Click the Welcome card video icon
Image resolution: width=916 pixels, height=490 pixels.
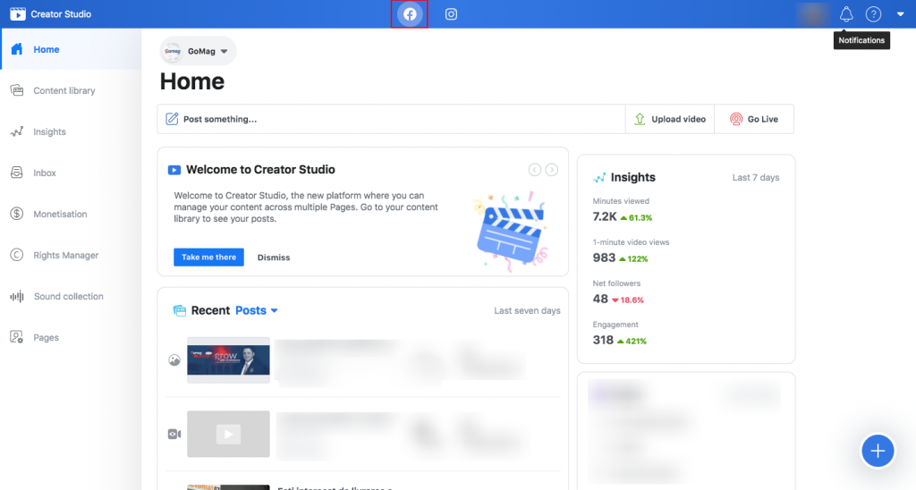pos(174,170)
